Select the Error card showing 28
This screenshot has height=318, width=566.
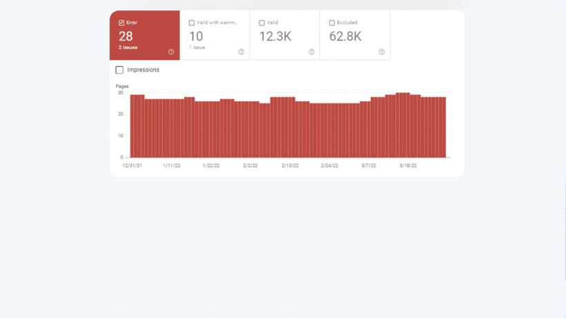pos(145,35)
